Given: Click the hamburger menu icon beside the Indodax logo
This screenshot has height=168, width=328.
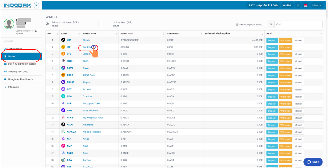Looking at the screenshot, I should pos(36,5).
